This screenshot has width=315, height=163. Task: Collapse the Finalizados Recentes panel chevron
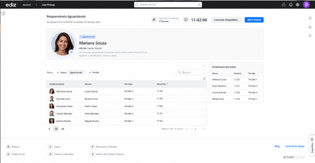coord(204,66)
